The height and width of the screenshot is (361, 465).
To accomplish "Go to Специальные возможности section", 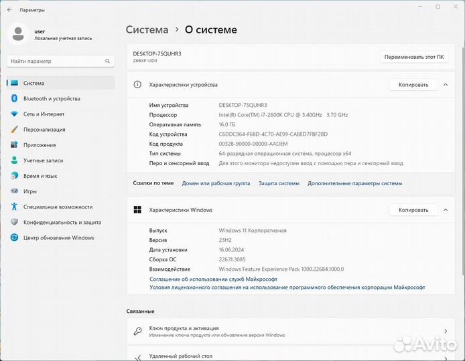I will coord(58,207).
